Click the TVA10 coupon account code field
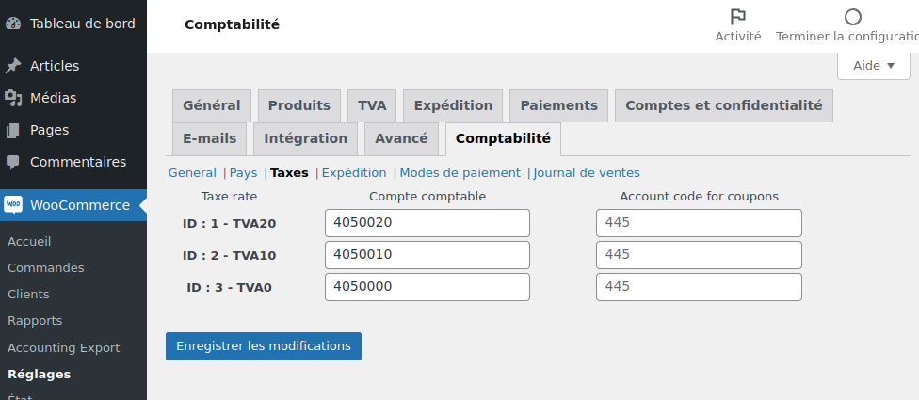Image resolution: width=919 pixels, height=400 pixels. tap(698, 255)
